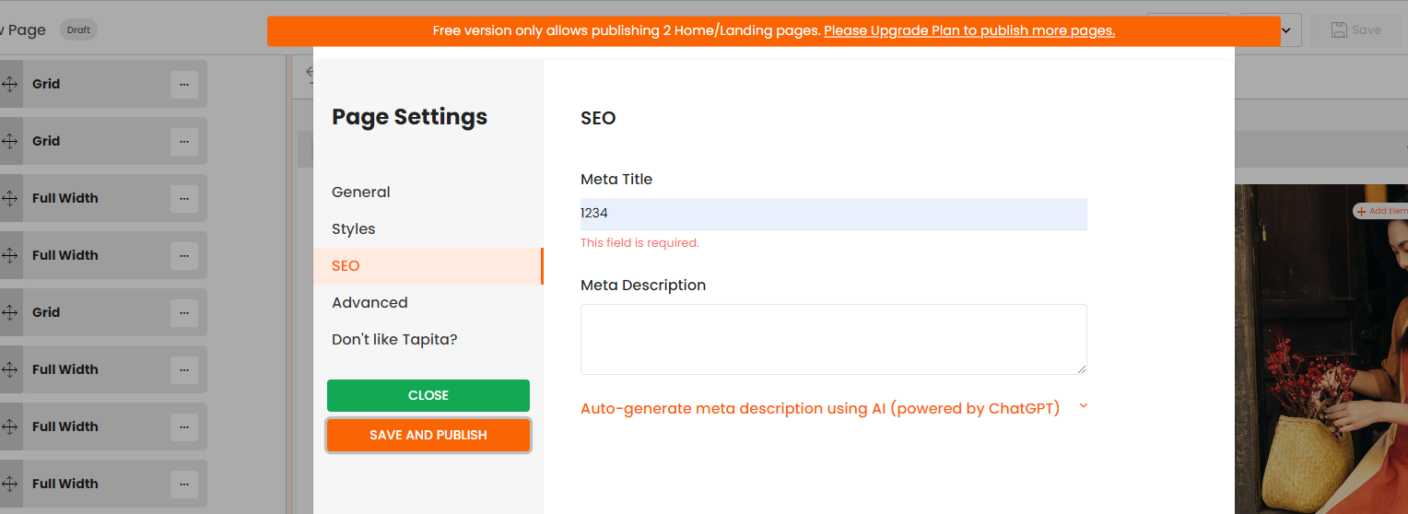The height and width of the screenshot is (514, 1408).
Task: Expand the Auto-generate meta description using AI section
Action: (x=820, y=408)
